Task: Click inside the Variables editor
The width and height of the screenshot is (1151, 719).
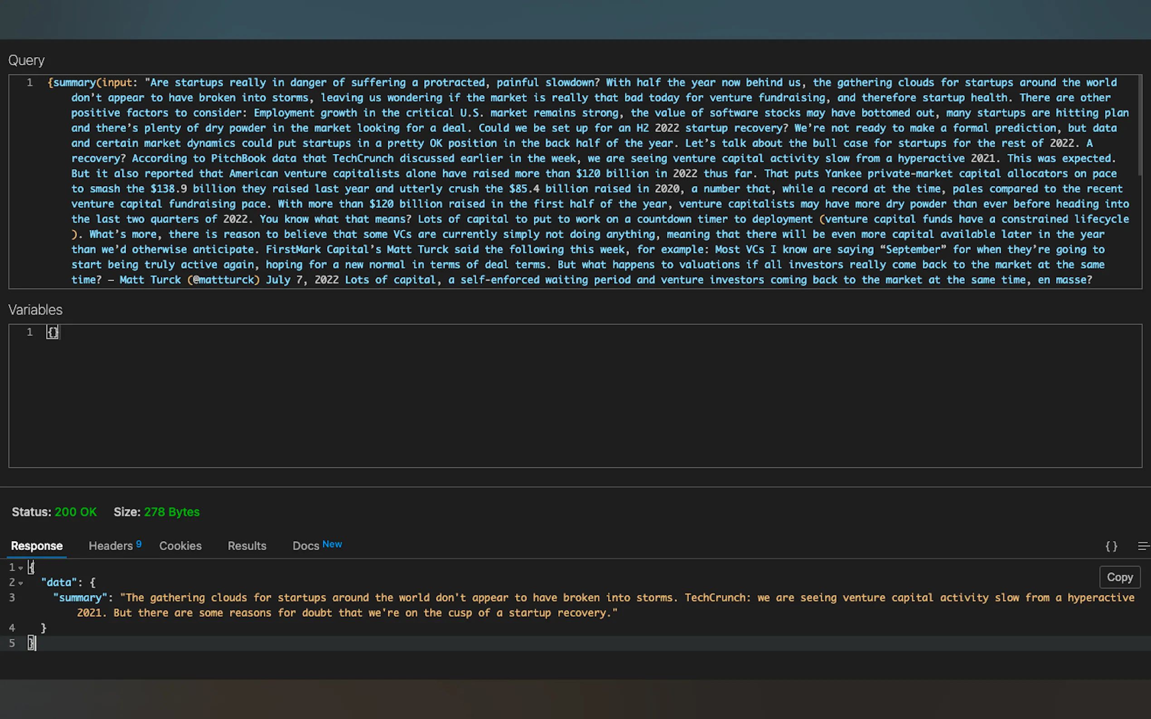Action: [571, 395]
